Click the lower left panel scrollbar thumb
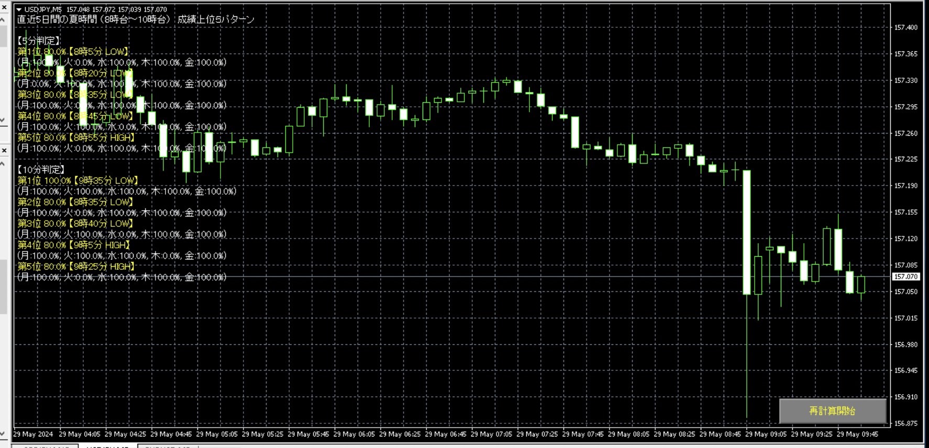Viewport: 929px width, 448px height. coord(3,287)
